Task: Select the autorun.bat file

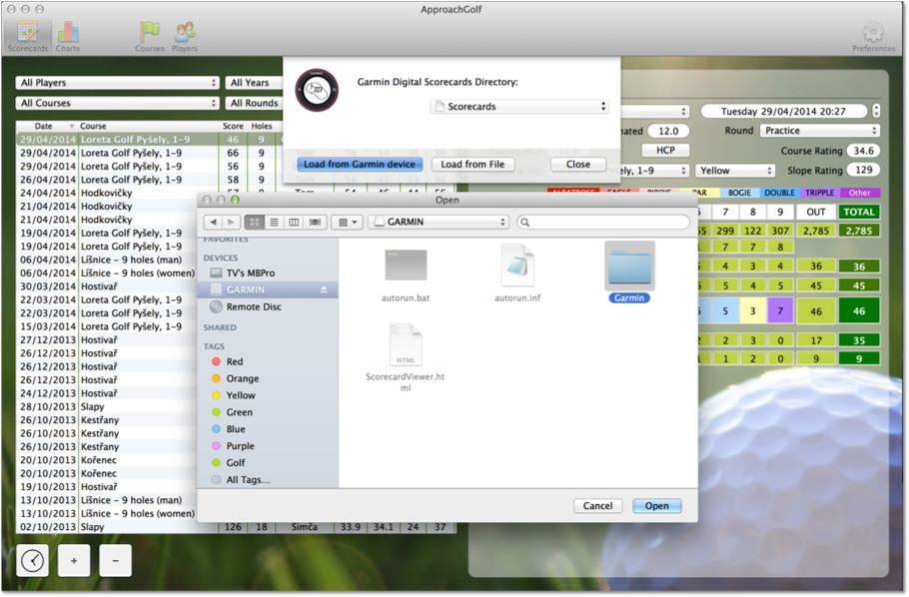Action: click(x=406, y=276)
